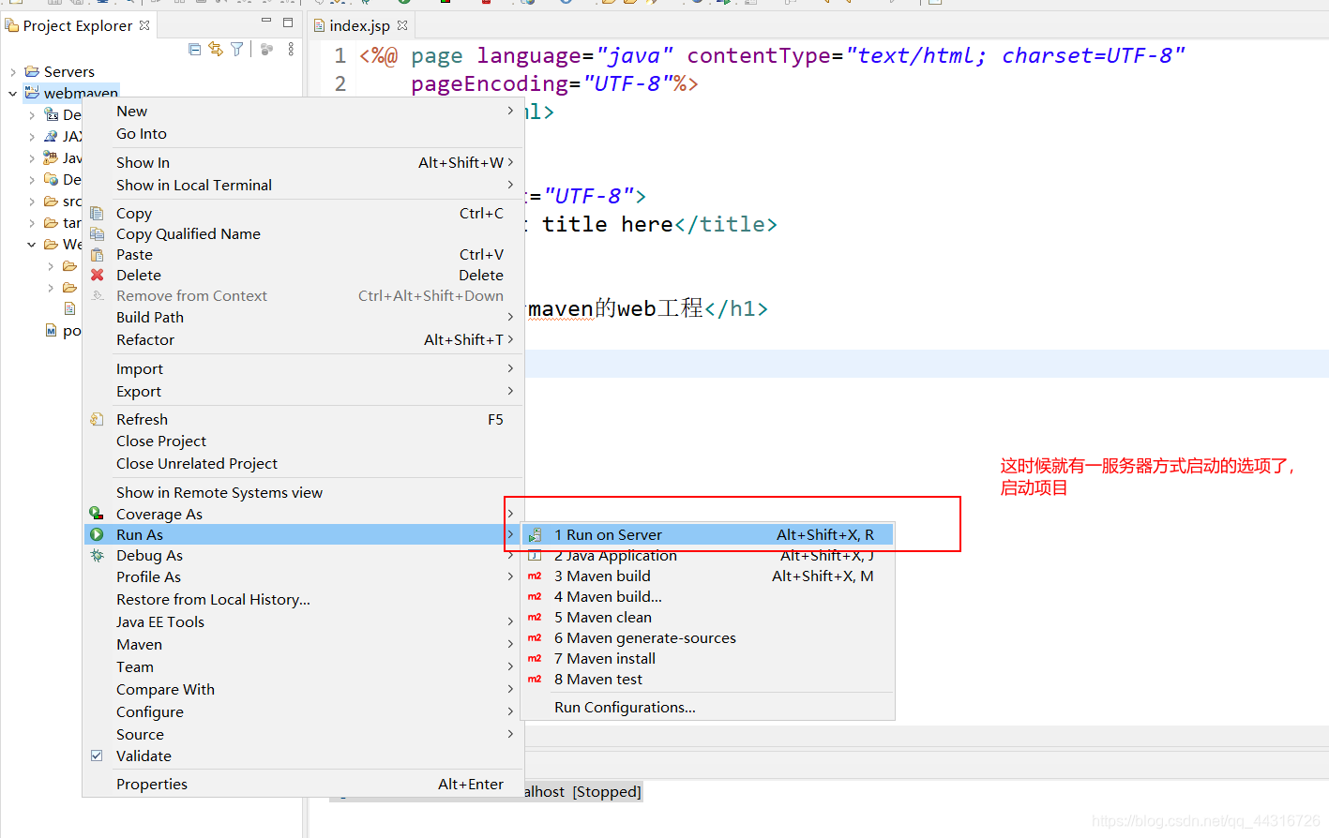Open Run Configurations... in submenu
The image size is (1329, 838).
point(707,707)
